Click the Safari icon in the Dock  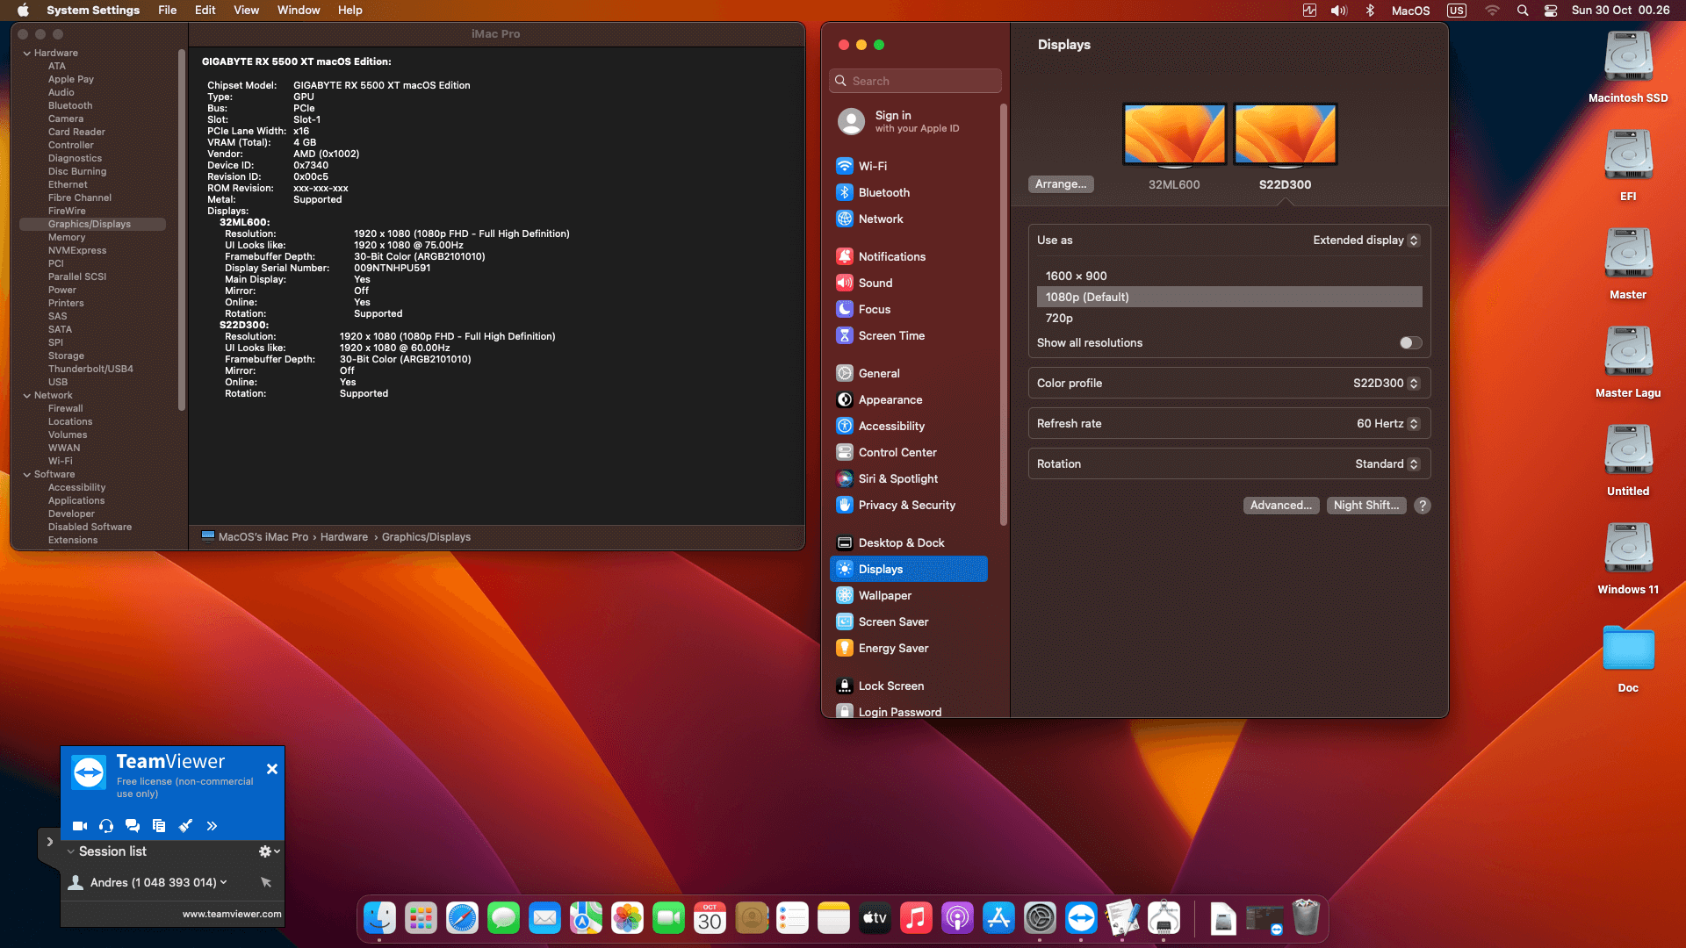tap(462, 918)
